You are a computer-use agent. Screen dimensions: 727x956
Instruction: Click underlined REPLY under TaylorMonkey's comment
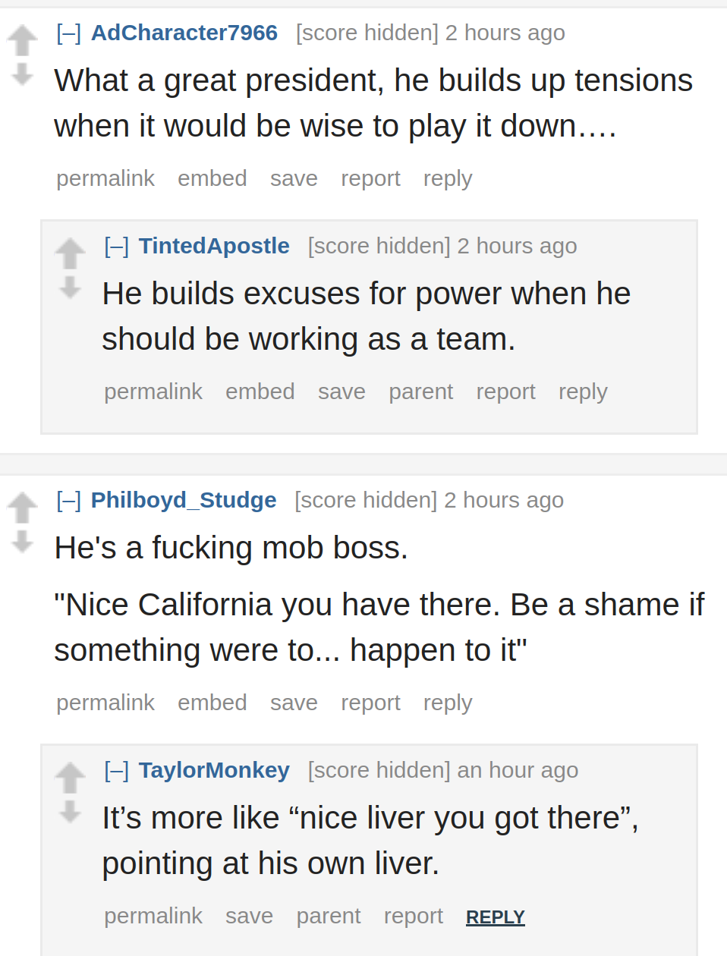point(496,917)
